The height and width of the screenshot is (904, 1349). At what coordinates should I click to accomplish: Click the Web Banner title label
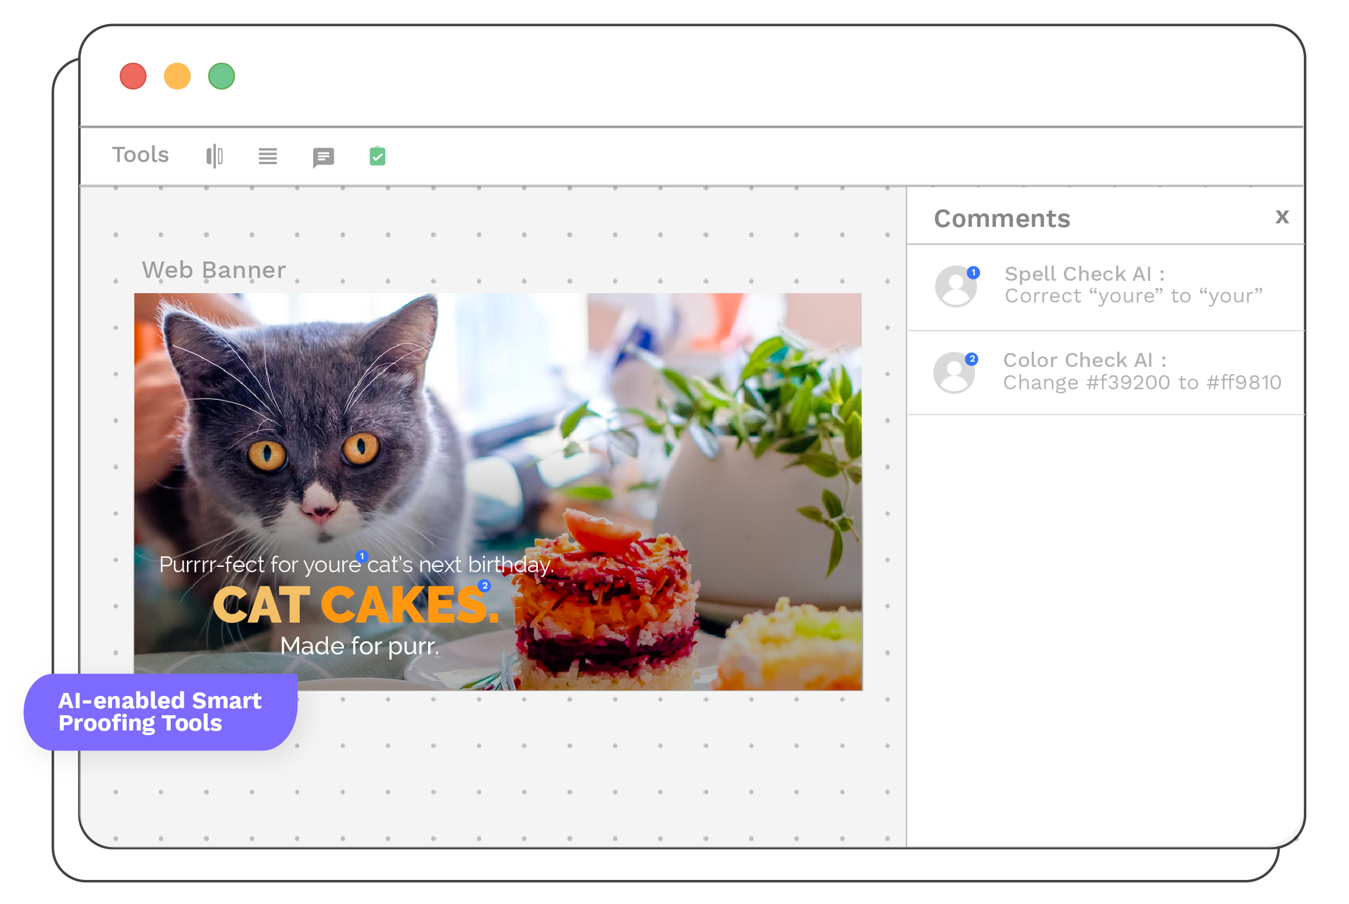[x=213, y=270]
